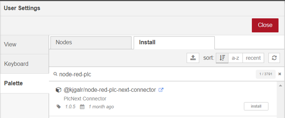The image size is (285, 118).
Task: Click the upload module icon button
Action: pos(193,58)
